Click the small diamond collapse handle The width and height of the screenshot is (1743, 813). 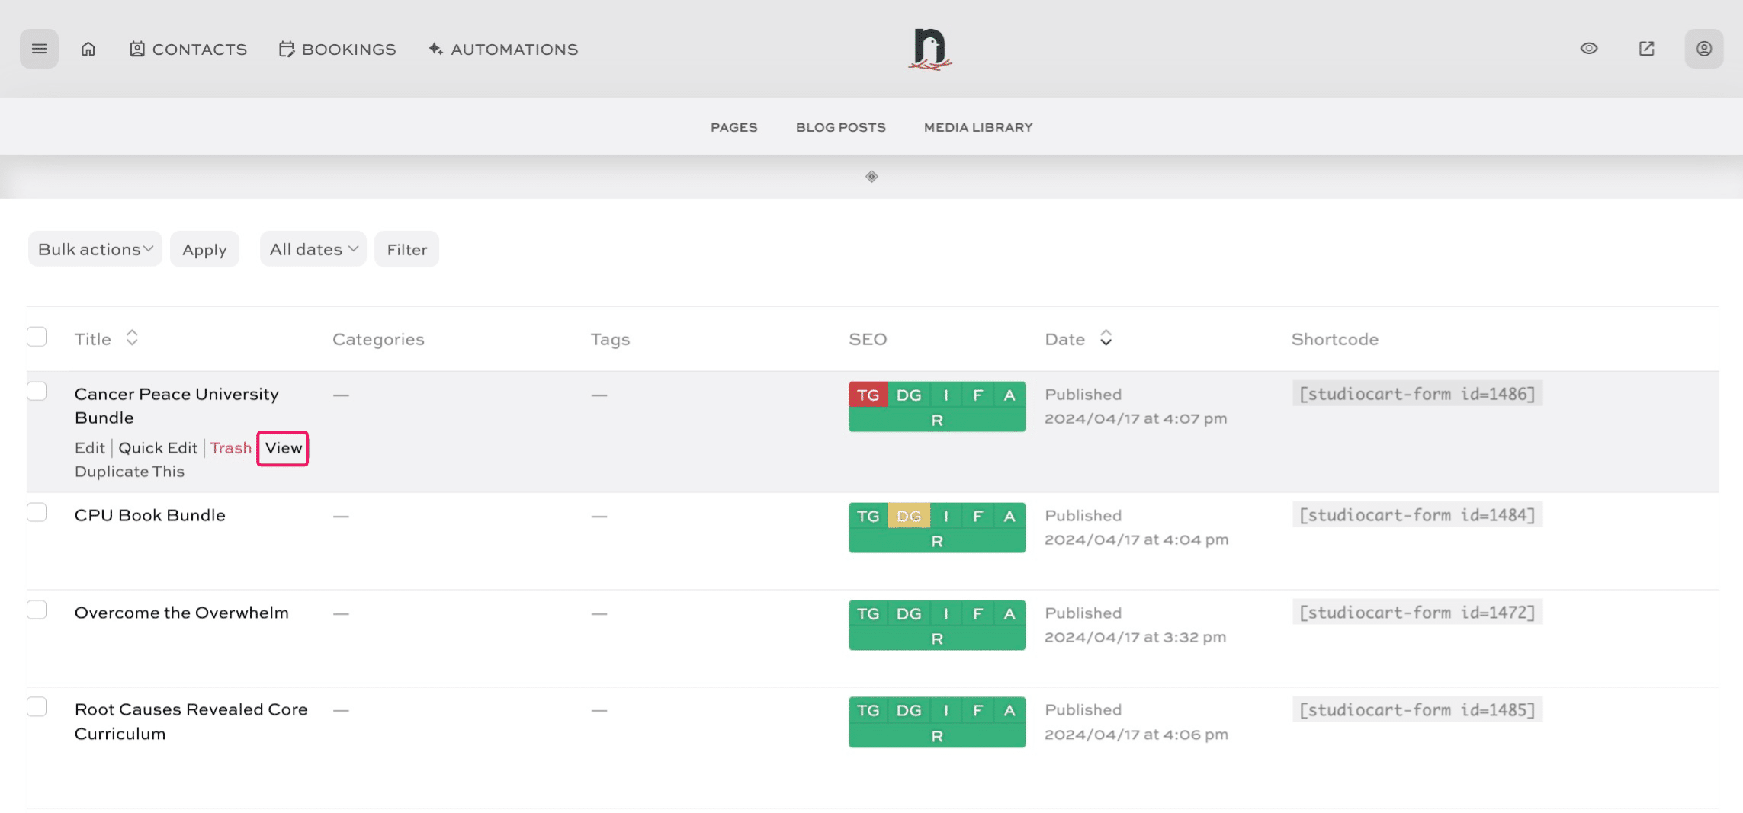pos(872,177)
